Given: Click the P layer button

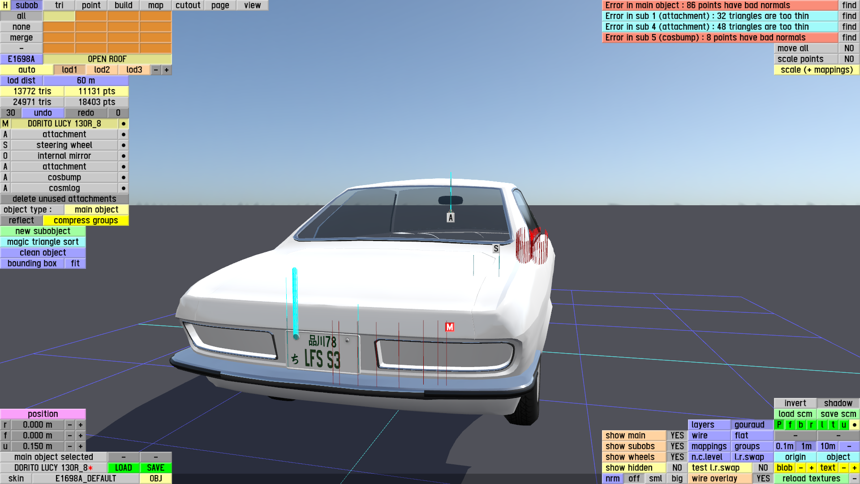Looking at the screenshot, I should pos(779,424).
